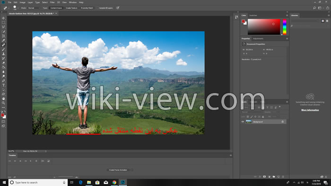Open the Window menu
The height and width of the screenshot is (186, 331).
pos(73,2)
